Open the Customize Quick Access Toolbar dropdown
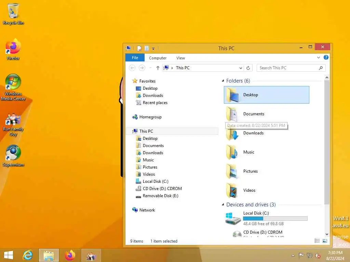The height and width of the screenshot is (262, 350). 153,48
